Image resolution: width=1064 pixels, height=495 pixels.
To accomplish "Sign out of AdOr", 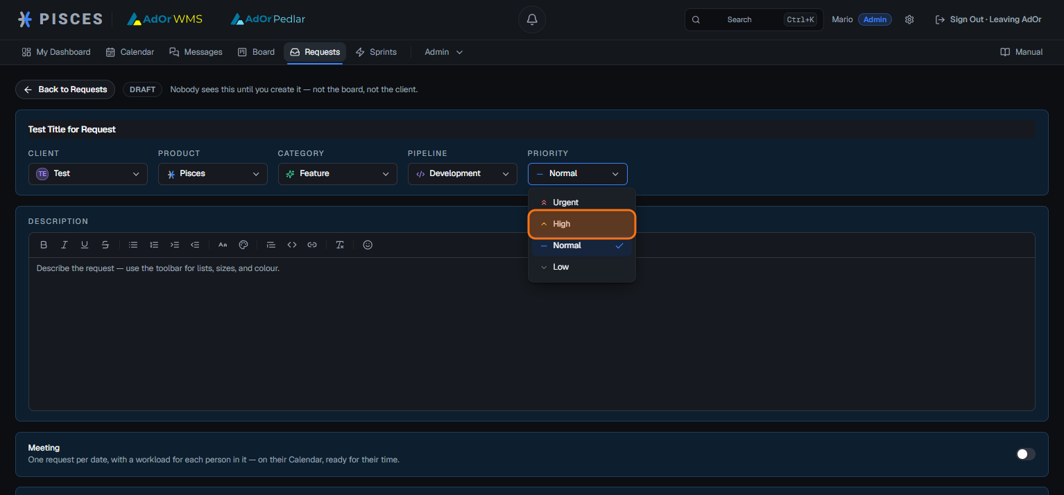I will 988,19.
